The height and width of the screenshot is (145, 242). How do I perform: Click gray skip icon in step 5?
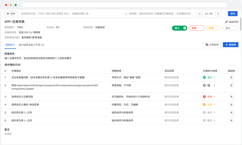pos(204,113)
